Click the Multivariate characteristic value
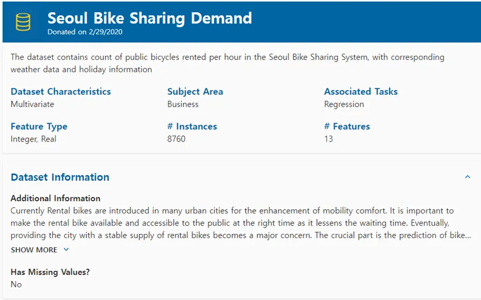This screenshot has width=481, height=300. pyautogui.click(x=32, y=104)
